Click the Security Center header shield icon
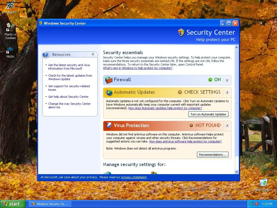Viewport: 277px width, 208px height. [x=181, y=32]
